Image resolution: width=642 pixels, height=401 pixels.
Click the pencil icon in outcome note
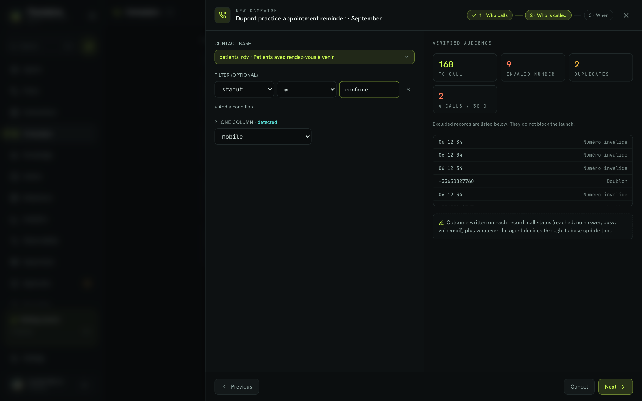point(441,223)
